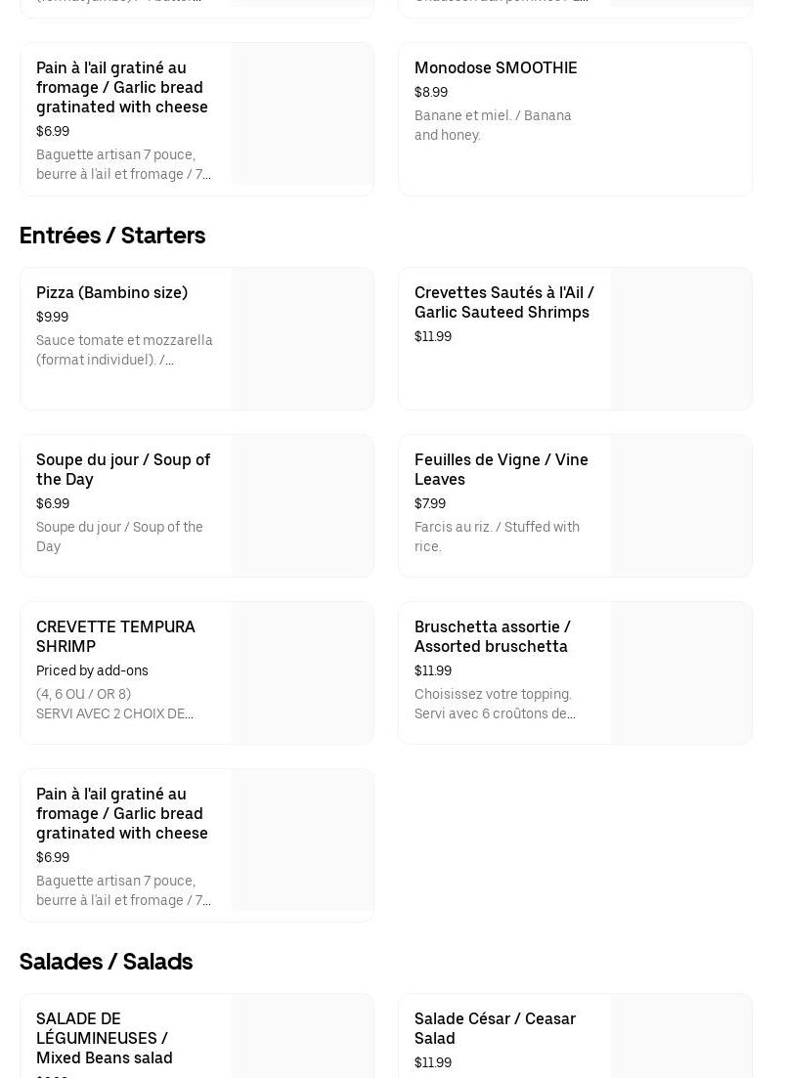Open Soupe du jour menu item

(123, 469)
